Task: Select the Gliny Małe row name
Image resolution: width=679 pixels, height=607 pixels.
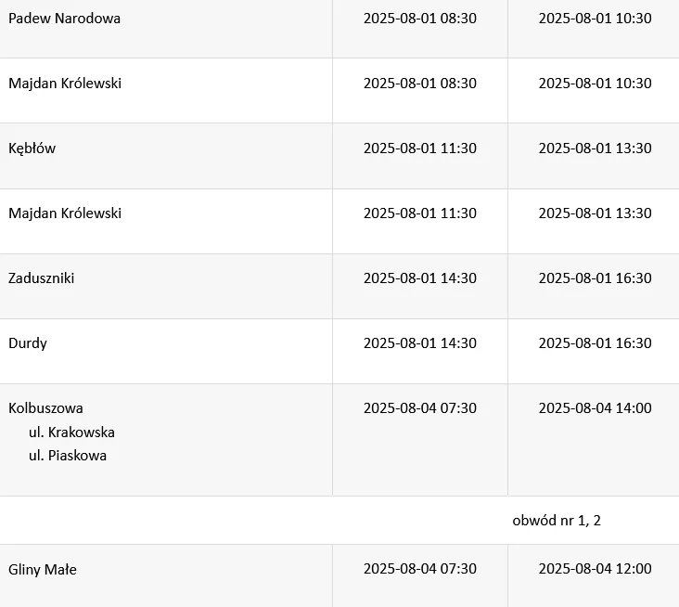Action: (43, 569)
